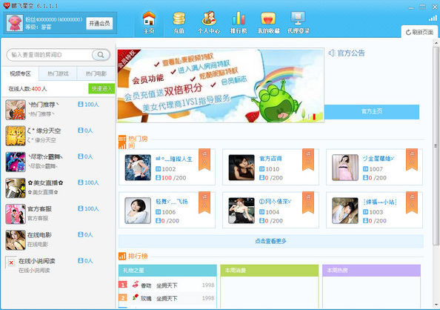Screen dimensions: 440x310
Task: Click the 香吻 坐拥天下 ranking row
Action: pyautogui.click(x=167, y=286)
